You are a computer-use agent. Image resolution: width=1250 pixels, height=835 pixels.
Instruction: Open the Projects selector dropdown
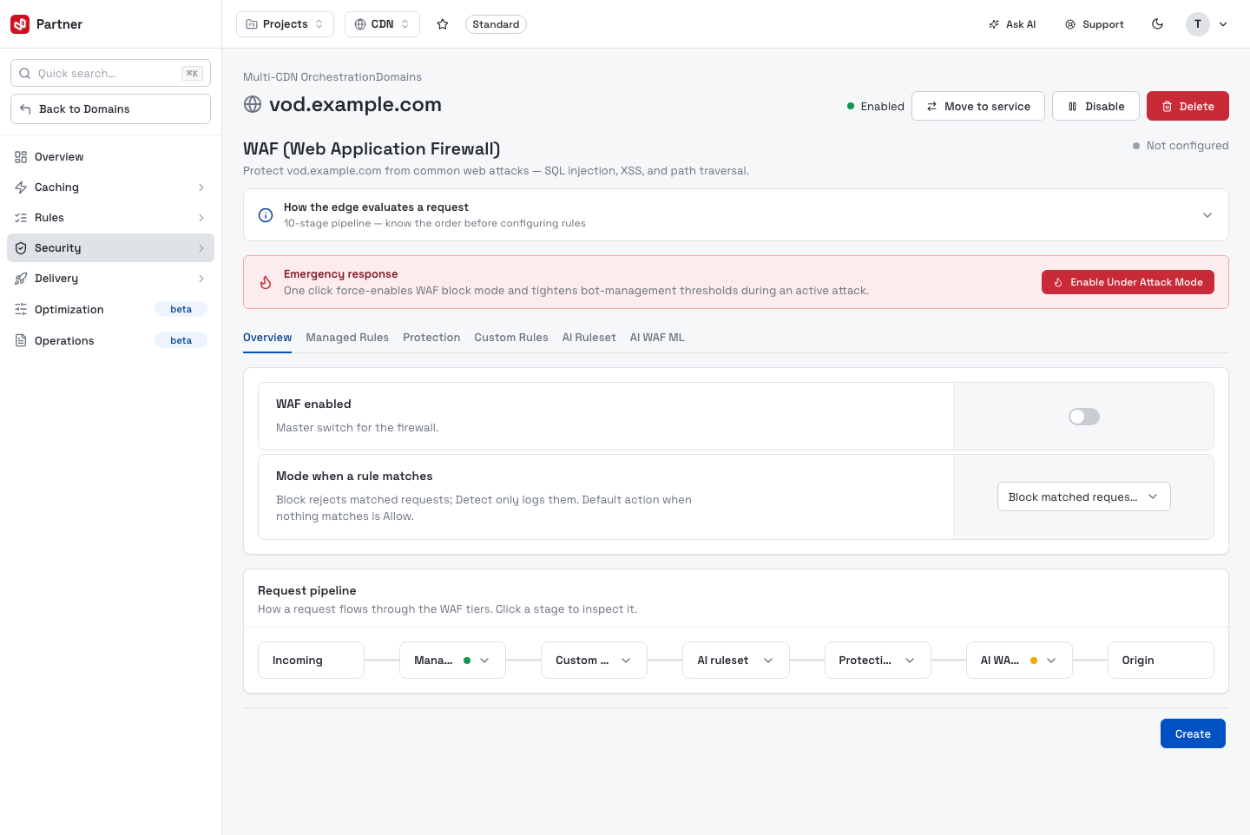click(x=285, y=24)
